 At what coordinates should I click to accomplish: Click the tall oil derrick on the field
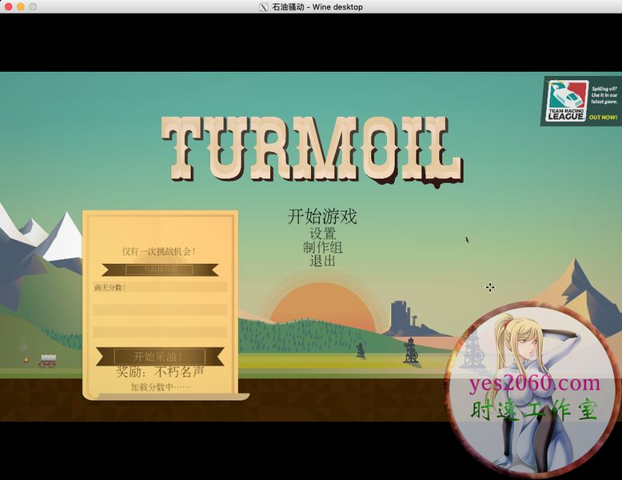pos(411,350)
